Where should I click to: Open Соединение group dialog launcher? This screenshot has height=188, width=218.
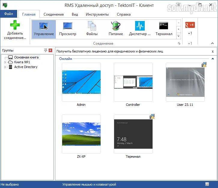pos(179,43)
